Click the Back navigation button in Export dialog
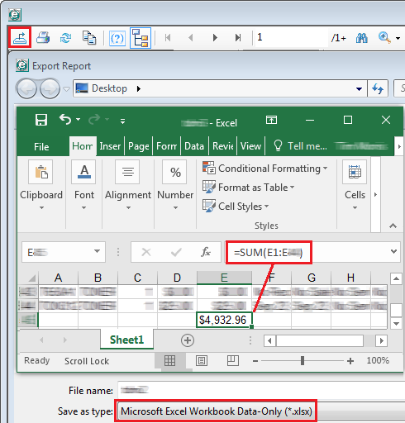The height and width of the screenshot is (423, 405). click(26, 88)
